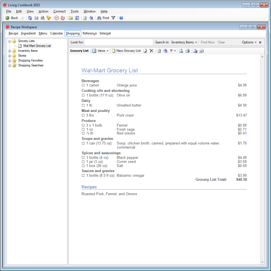Open print preview magnifier page icon

point(181,51)
